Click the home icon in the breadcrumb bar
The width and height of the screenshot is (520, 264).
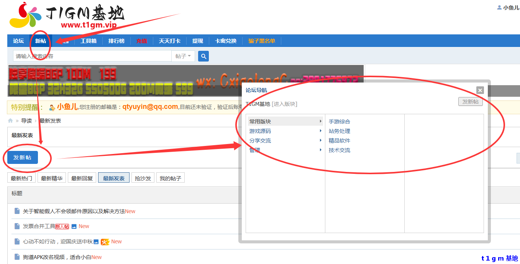pyautogui.click(x=10, y=120)
